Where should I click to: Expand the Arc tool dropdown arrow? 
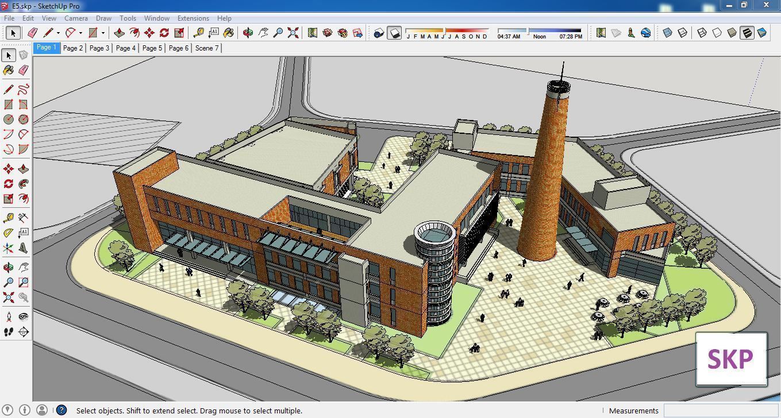click(80, 33)
